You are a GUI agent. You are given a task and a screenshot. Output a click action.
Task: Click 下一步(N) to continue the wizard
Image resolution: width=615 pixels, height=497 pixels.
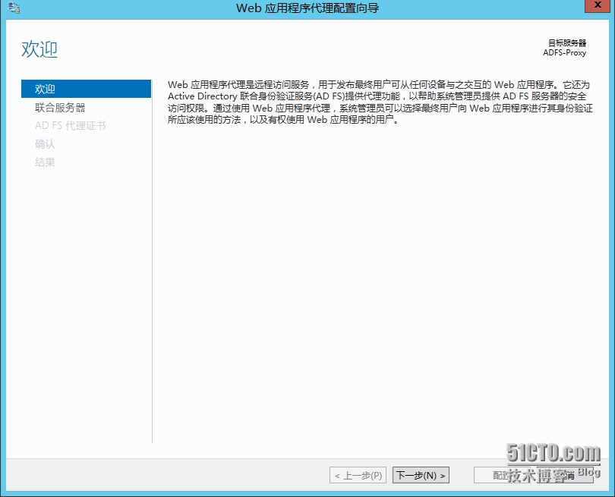click(x=421, y=475)
